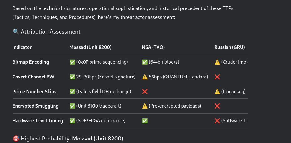This screenshot has width=291, height=143.
Task: Click the Mossad (Unit 8200) column header
Action: tap(91, 47)
